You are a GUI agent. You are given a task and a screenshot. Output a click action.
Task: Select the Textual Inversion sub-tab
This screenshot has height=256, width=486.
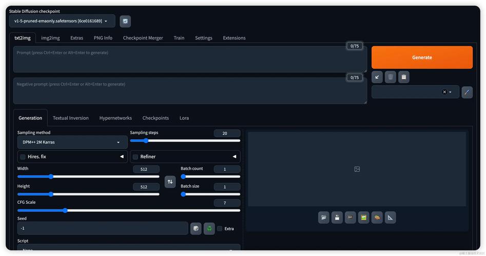[71, 118]
